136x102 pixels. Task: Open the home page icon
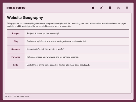click(x=93, y=8)
